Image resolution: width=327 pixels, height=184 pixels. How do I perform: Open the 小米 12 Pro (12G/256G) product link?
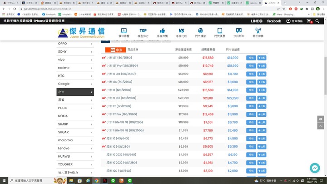pos(121,98)
